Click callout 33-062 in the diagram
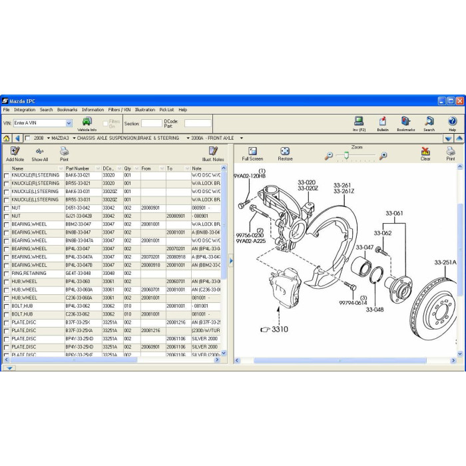The width and height of the screenshot is (466, 466). [x=383, y=233]
